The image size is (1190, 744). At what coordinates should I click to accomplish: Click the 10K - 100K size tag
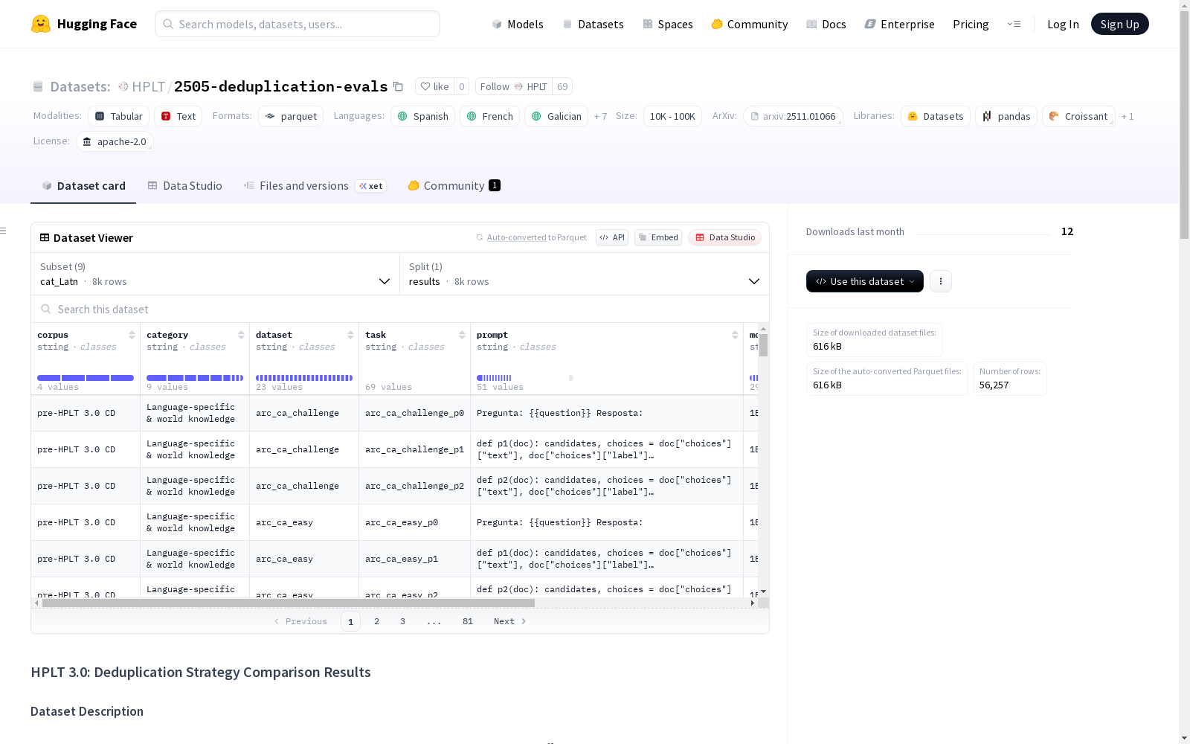tap(672, 116)
